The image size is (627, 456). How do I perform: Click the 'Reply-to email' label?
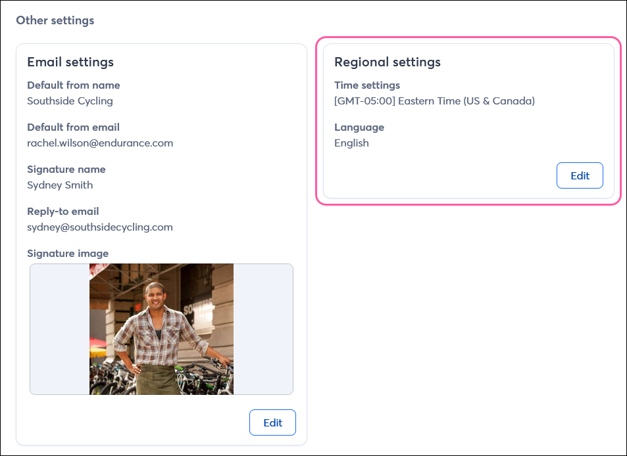coord(63,211)
